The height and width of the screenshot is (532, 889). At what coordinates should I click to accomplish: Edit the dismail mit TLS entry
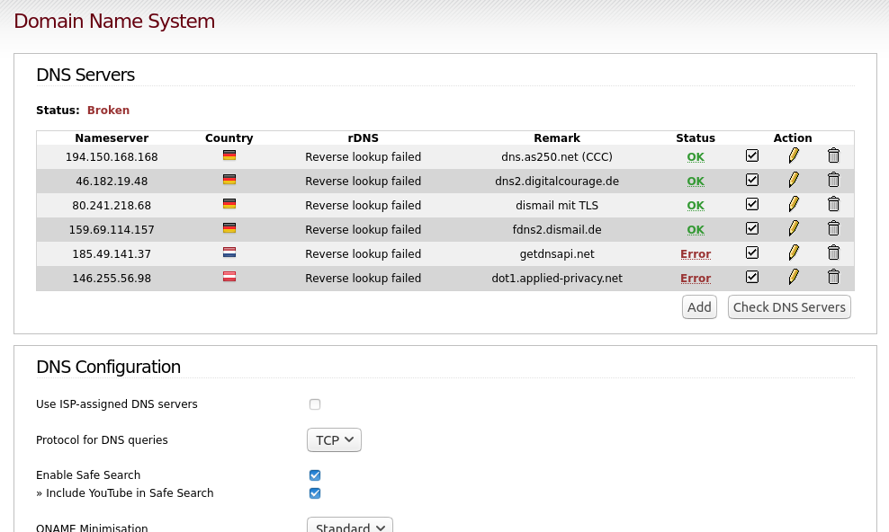794,204
